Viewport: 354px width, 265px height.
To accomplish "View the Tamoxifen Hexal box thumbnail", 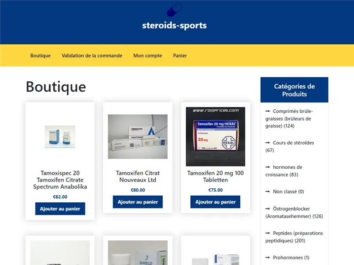I will coord(215,136).
